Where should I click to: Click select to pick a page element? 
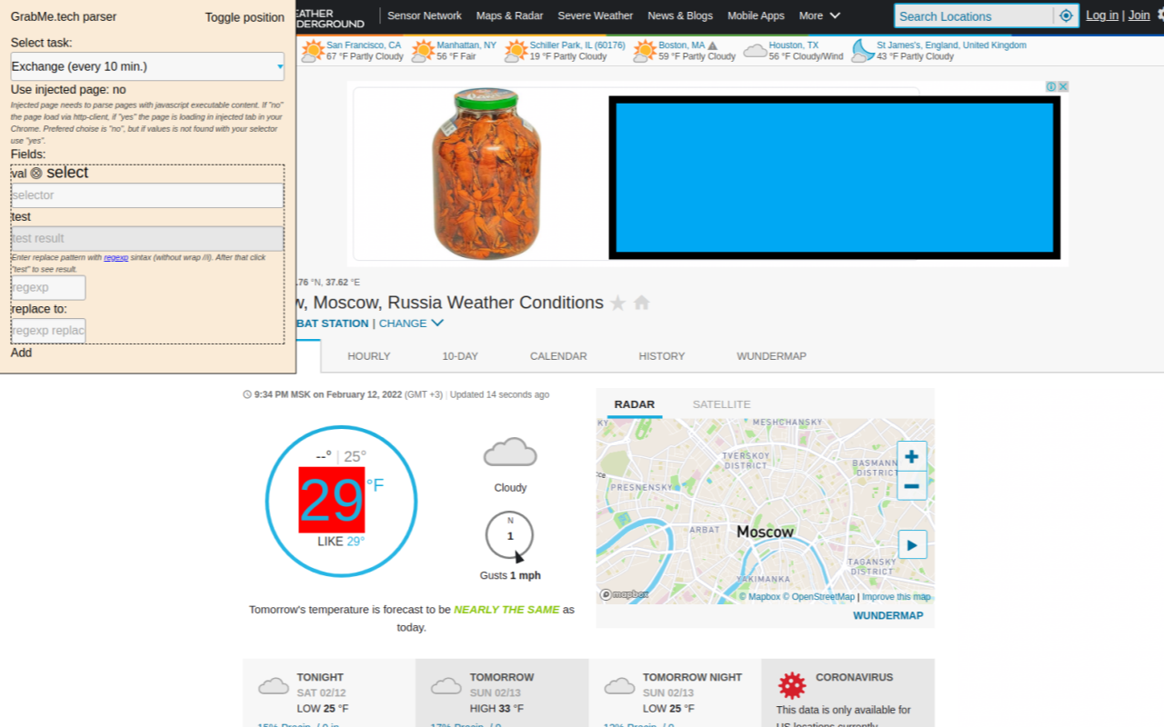[67, 173]
